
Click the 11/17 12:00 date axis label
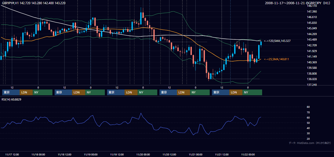pyautogui.click(x=12, y=154)
